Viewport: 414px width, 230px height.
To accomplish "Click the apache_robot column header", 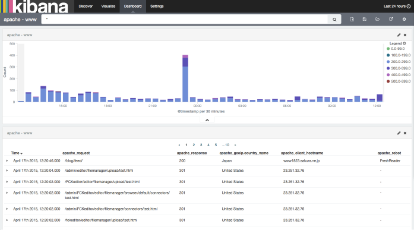I will pyautogui.click(x=389, y=153).
